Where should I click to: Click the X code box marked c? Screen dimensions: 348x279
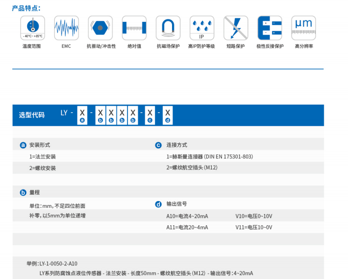click(150, 115)
